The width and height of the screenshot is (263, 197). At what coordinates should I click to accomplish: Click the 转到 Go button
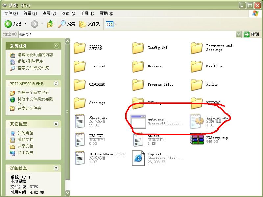point(251,34)
